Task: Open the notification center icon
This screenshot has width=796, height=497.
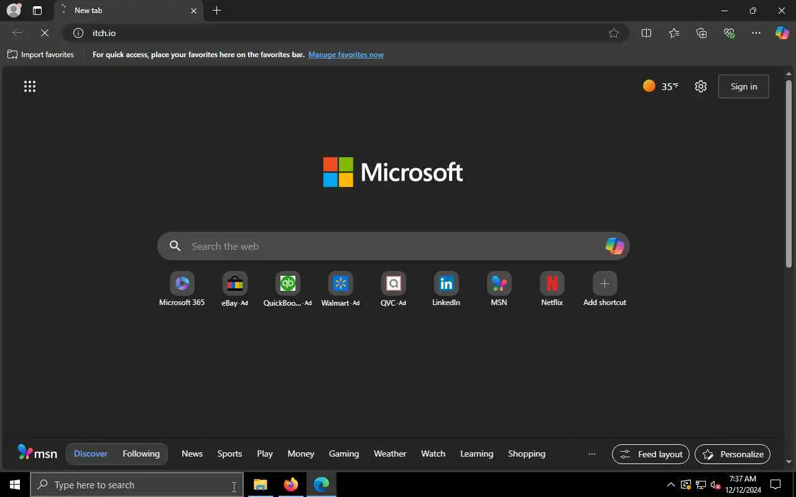Action: point(775,485)
